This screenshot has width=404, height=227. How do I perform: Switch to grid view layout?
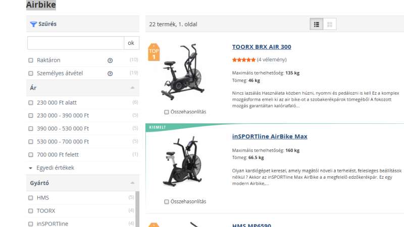pos(330,24)
